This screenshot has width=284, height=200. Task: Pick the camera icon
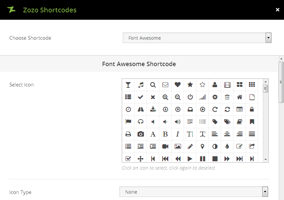click(140, 134)
